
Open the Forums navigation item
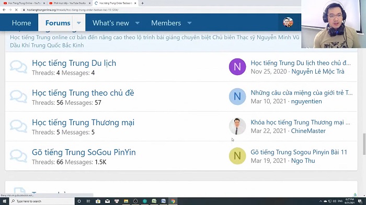[x=58, y=23]
